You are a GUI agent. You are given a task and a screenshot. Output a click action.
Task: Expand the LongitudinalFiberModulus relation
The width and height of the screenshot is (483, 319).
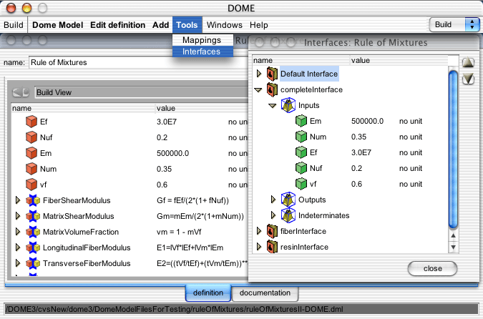pos(18,247)
